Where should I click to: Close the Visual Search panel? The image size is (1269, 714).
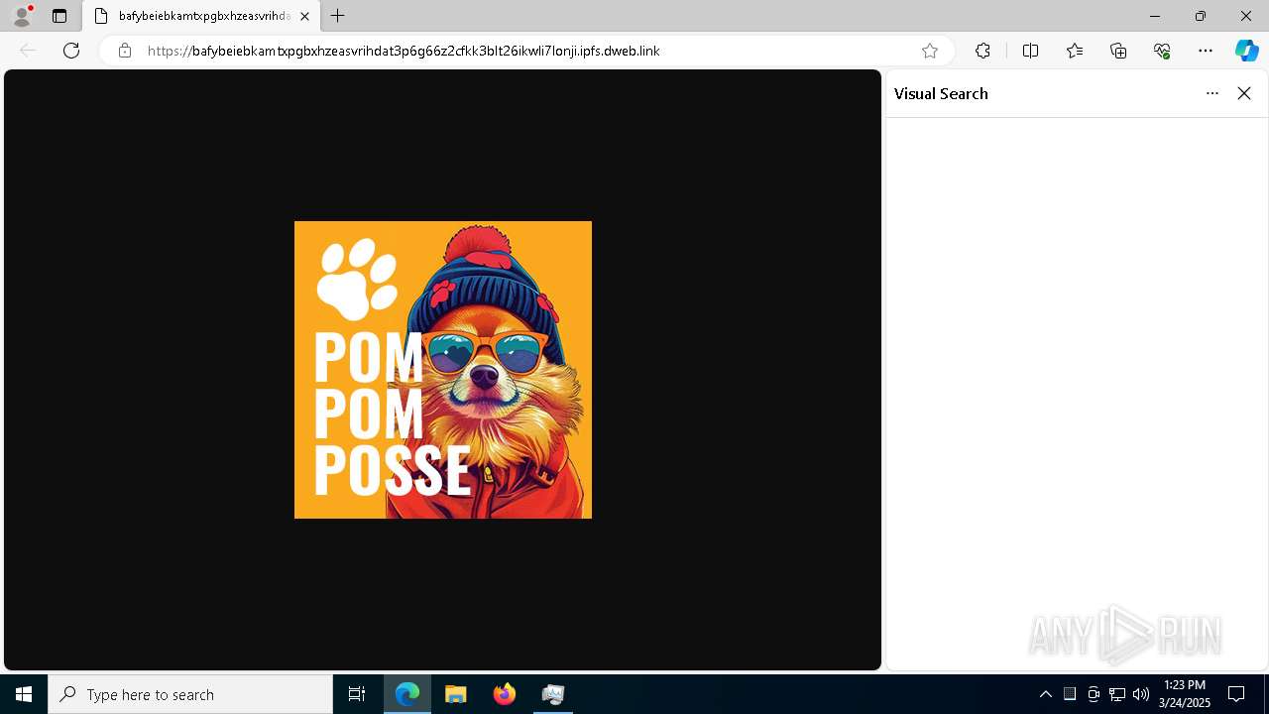click(1244, 93)
